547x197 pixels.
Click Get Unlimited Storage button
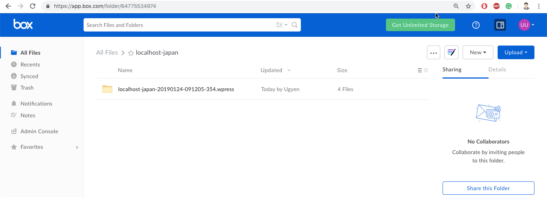pyautogui.click(x=420, y=25)
